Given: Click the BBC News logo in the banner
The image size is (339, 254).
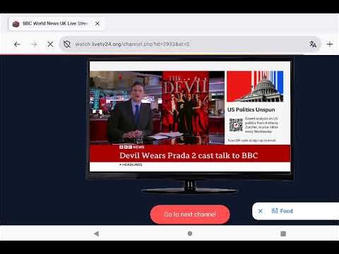Looking at the screenshot, I should [x=131, y=147].
